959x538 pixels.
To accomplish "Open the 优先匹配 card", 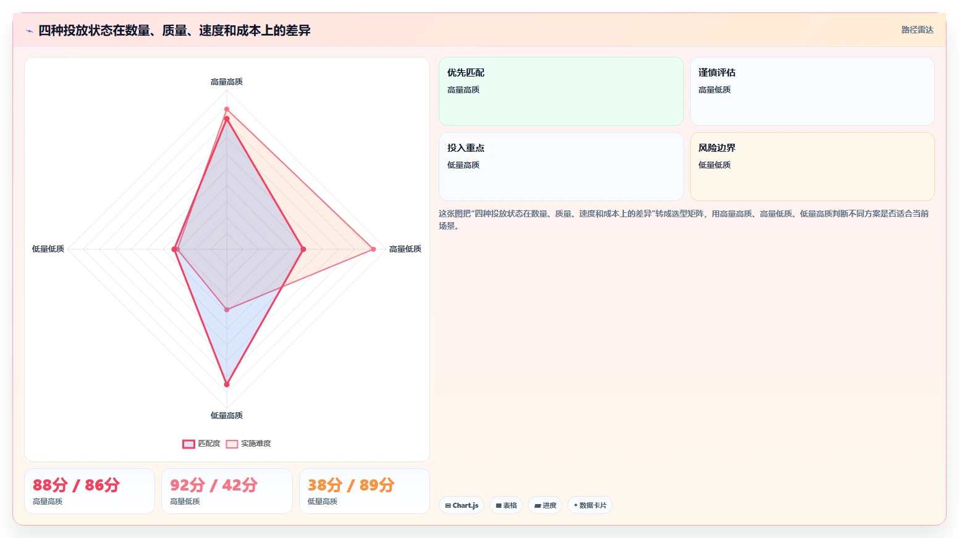I will tap(561, 91).
